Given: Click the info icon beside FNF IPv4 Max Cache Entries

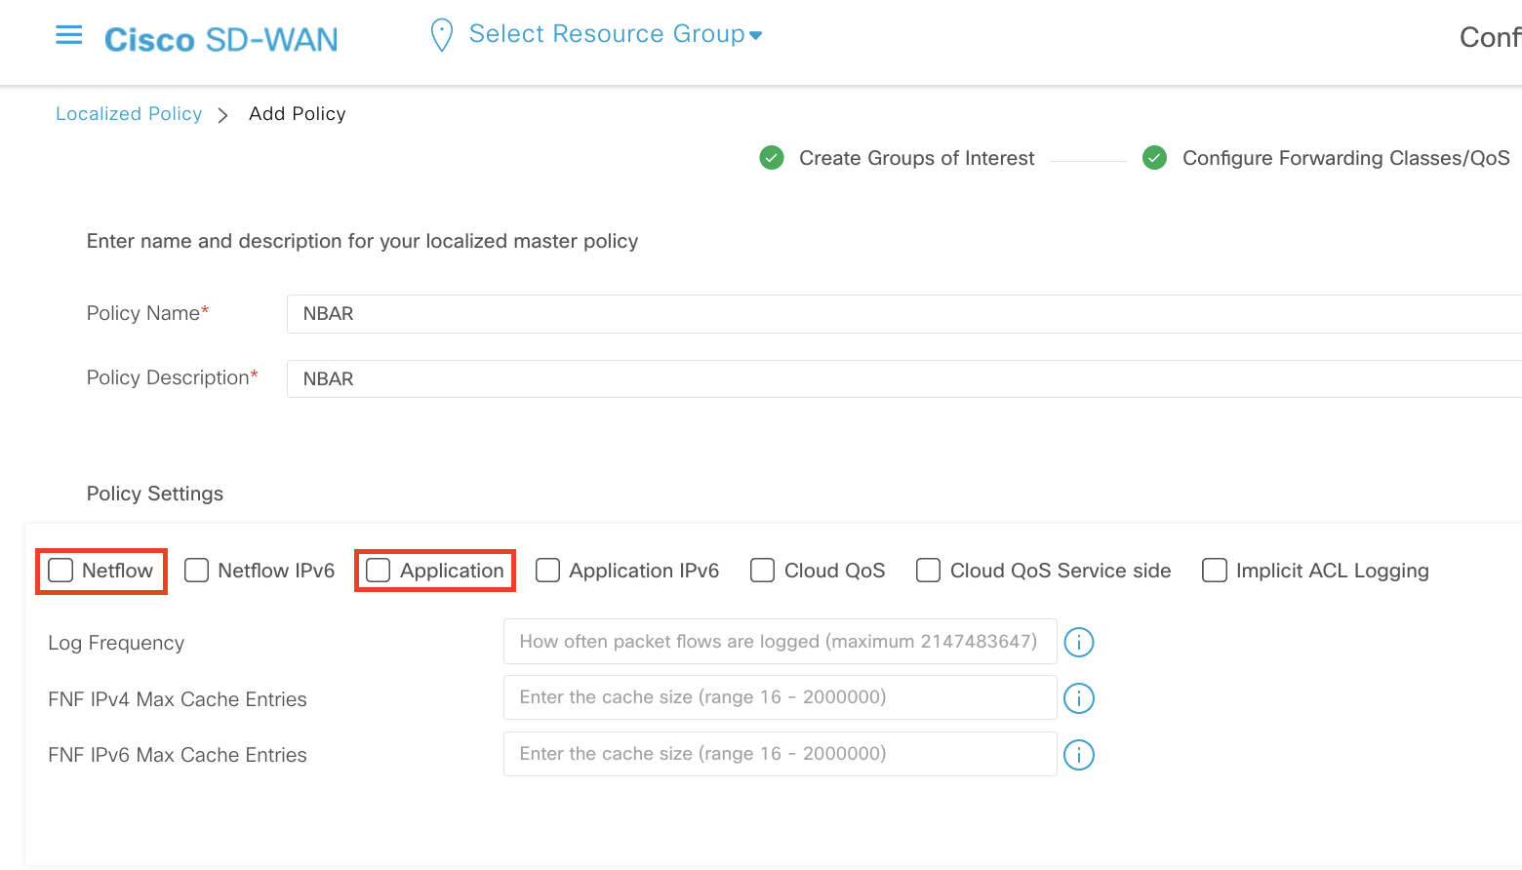Looking at the screenshot, I should [1078, 697].
